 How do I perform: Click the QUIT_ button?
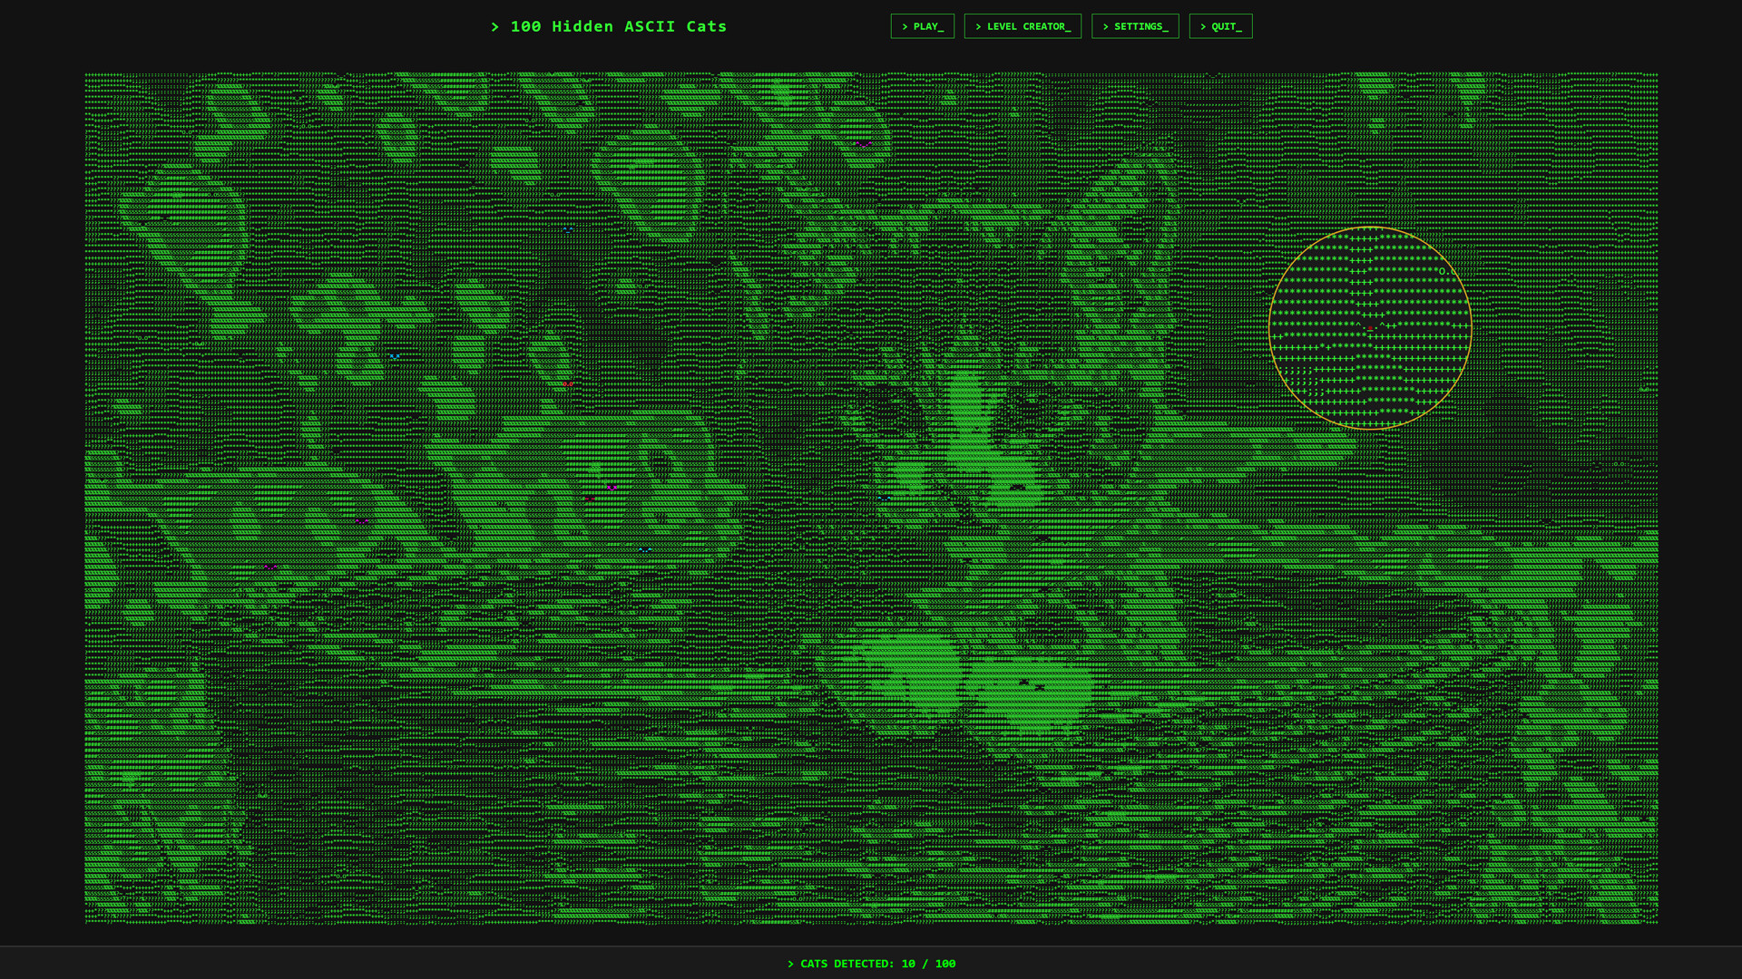1220,26
